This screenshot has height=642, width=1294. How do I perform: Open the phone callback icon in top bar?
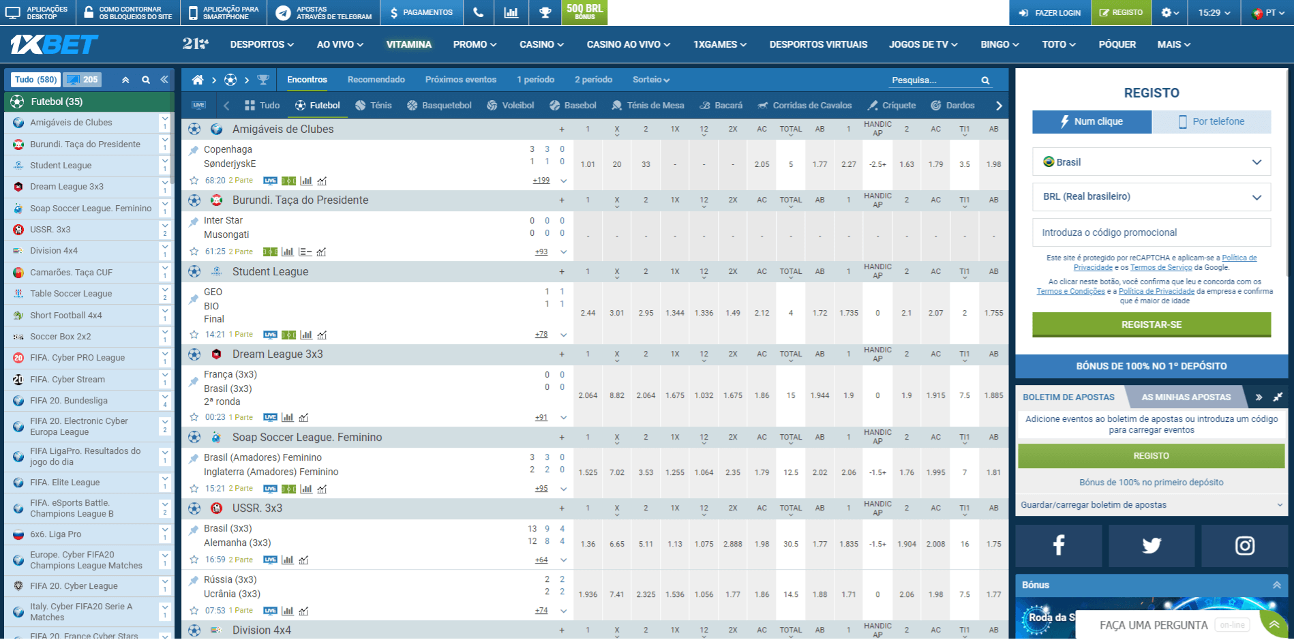[479, 12]
